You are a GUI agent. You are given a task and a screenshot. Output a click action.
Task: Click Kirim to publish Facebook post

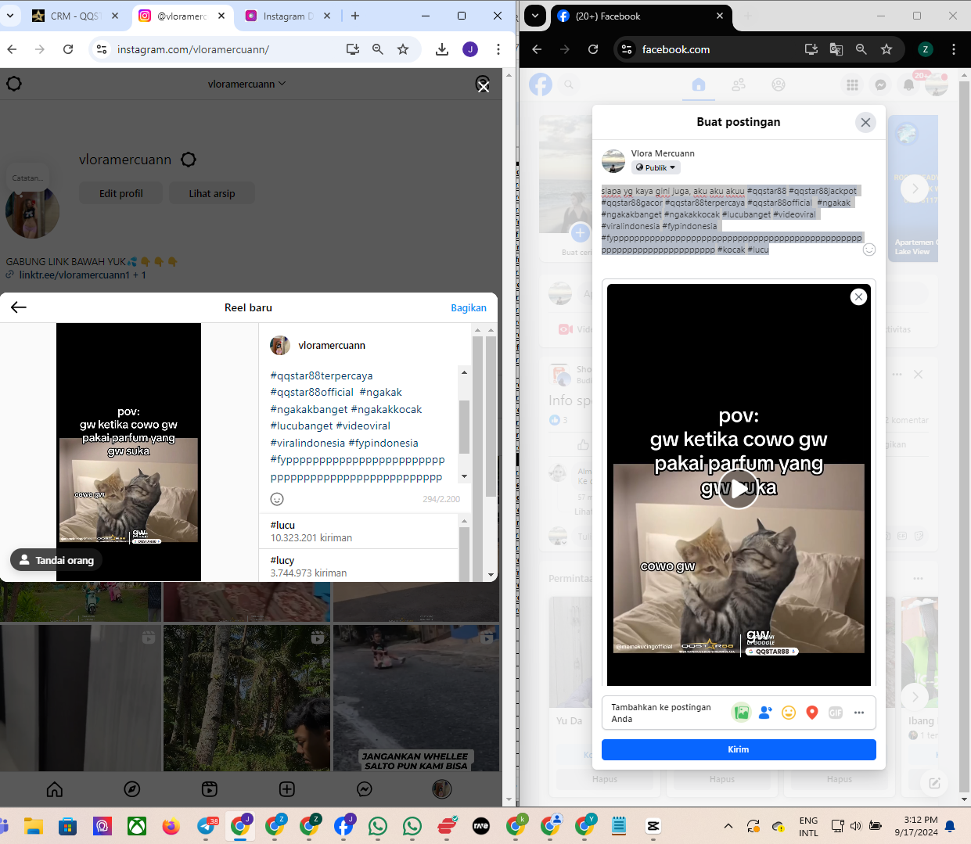pyautogui.click(x=739, y=749)
